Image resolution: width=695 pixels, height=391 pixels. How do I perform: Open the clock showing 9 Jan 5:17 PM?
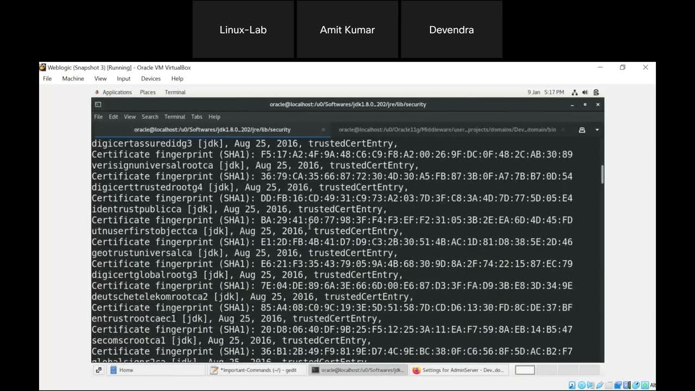coord(546,92)
